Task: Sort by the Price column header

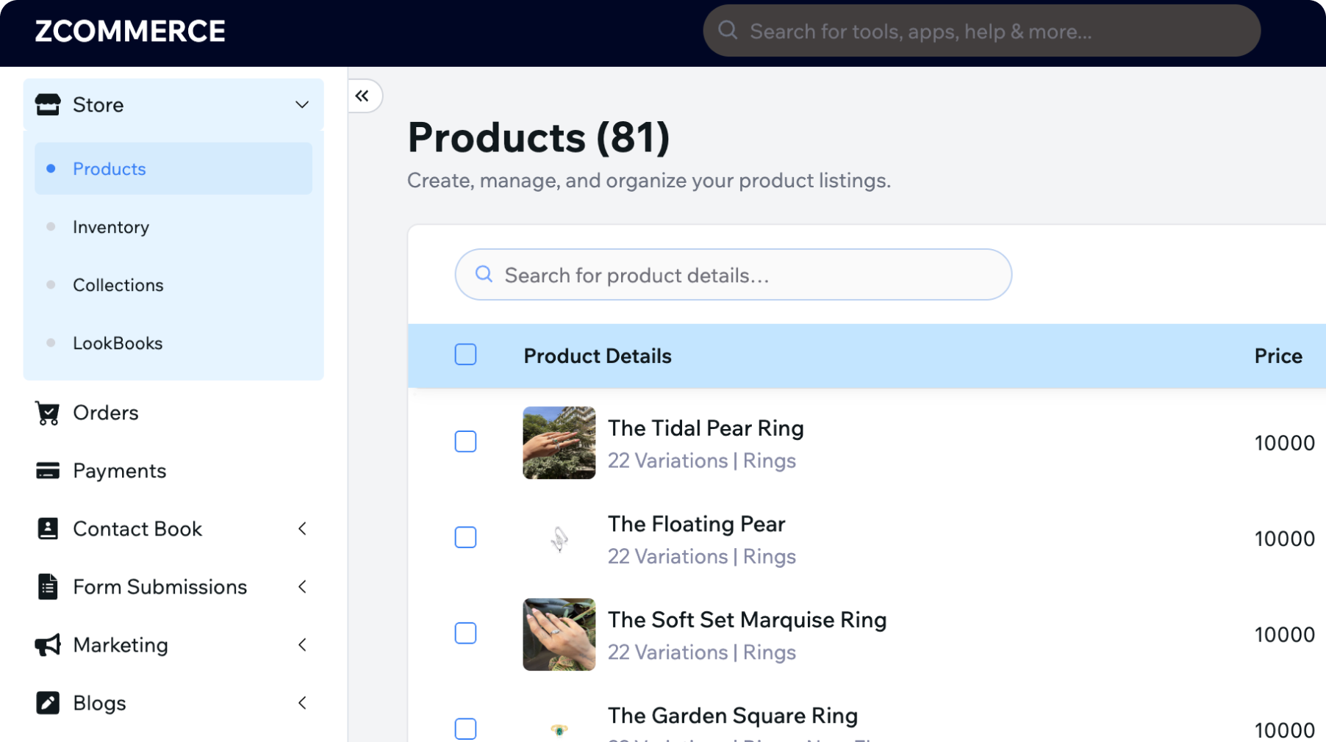Action: coord(1278,356)
